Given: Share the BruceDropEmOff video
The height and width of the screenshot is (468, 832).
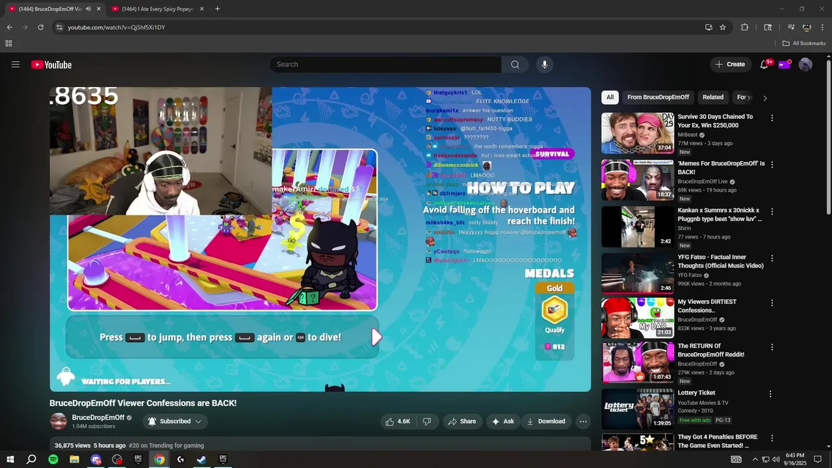Looking at the screenshot, I should (x=461, y=421).
